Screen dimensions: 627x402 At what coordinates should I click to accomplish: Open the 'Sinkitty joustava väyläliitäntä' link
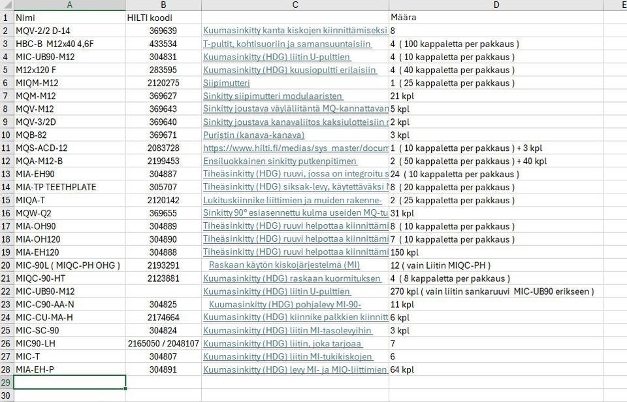[x=295, y=109]
